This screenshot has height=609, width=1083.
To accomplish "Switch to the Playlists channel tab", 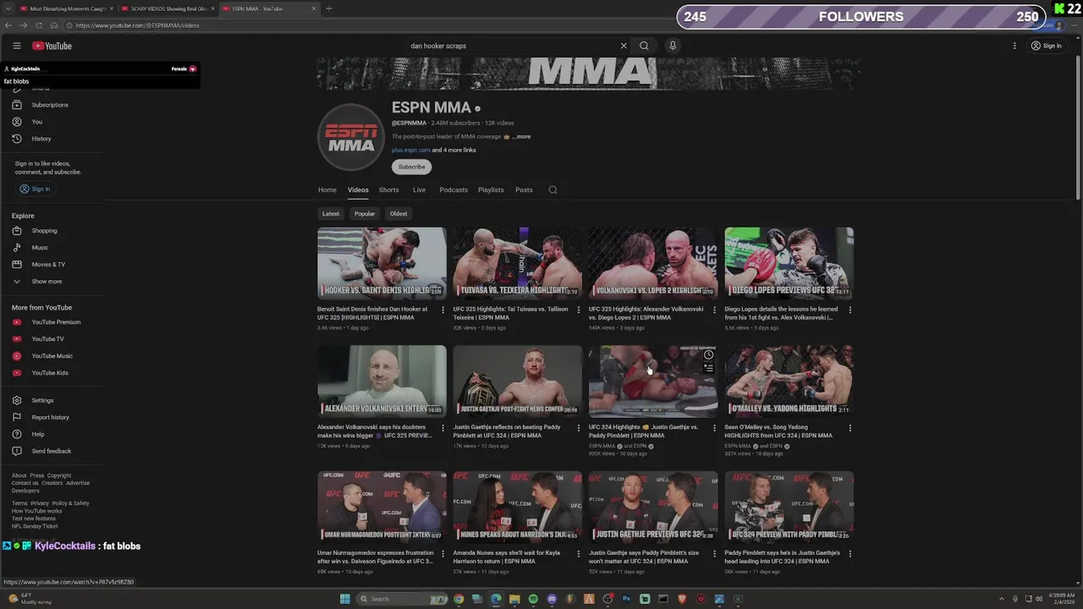I will click(491, 189).
